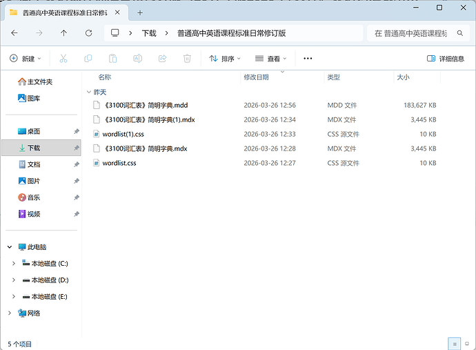The image size is (476, 350).
Task: Click date cell 2026-03-26 12:33
Action: point(270,134)
